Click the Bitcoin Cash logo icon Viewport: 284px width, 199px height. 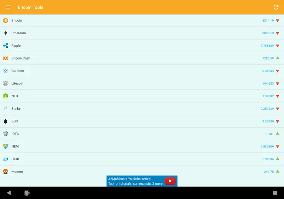coord(6,58)
